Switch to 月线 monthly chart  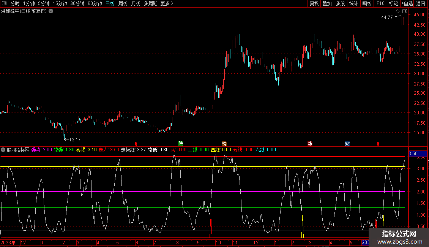136,3
